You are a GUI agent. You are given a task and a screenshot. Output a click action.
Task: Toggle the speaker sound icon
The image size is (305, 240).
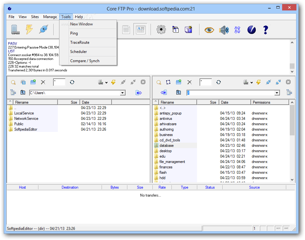[224, 30]
